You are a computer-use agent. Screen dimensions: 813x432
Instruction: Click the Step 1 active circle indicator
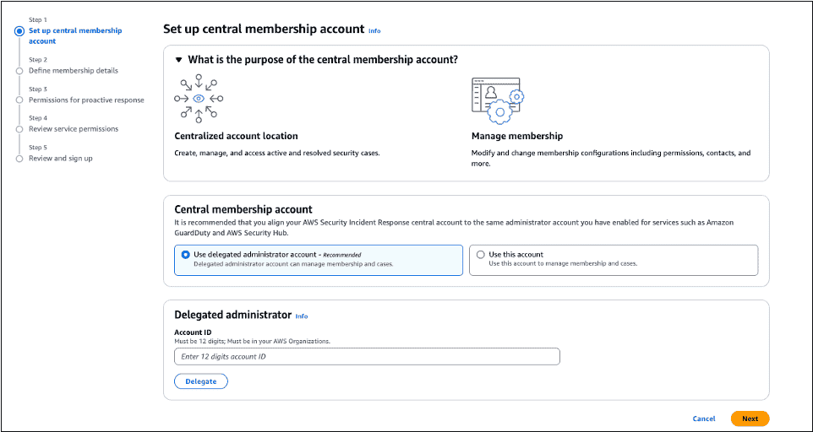pyautogui.click(x=19, y=31)
